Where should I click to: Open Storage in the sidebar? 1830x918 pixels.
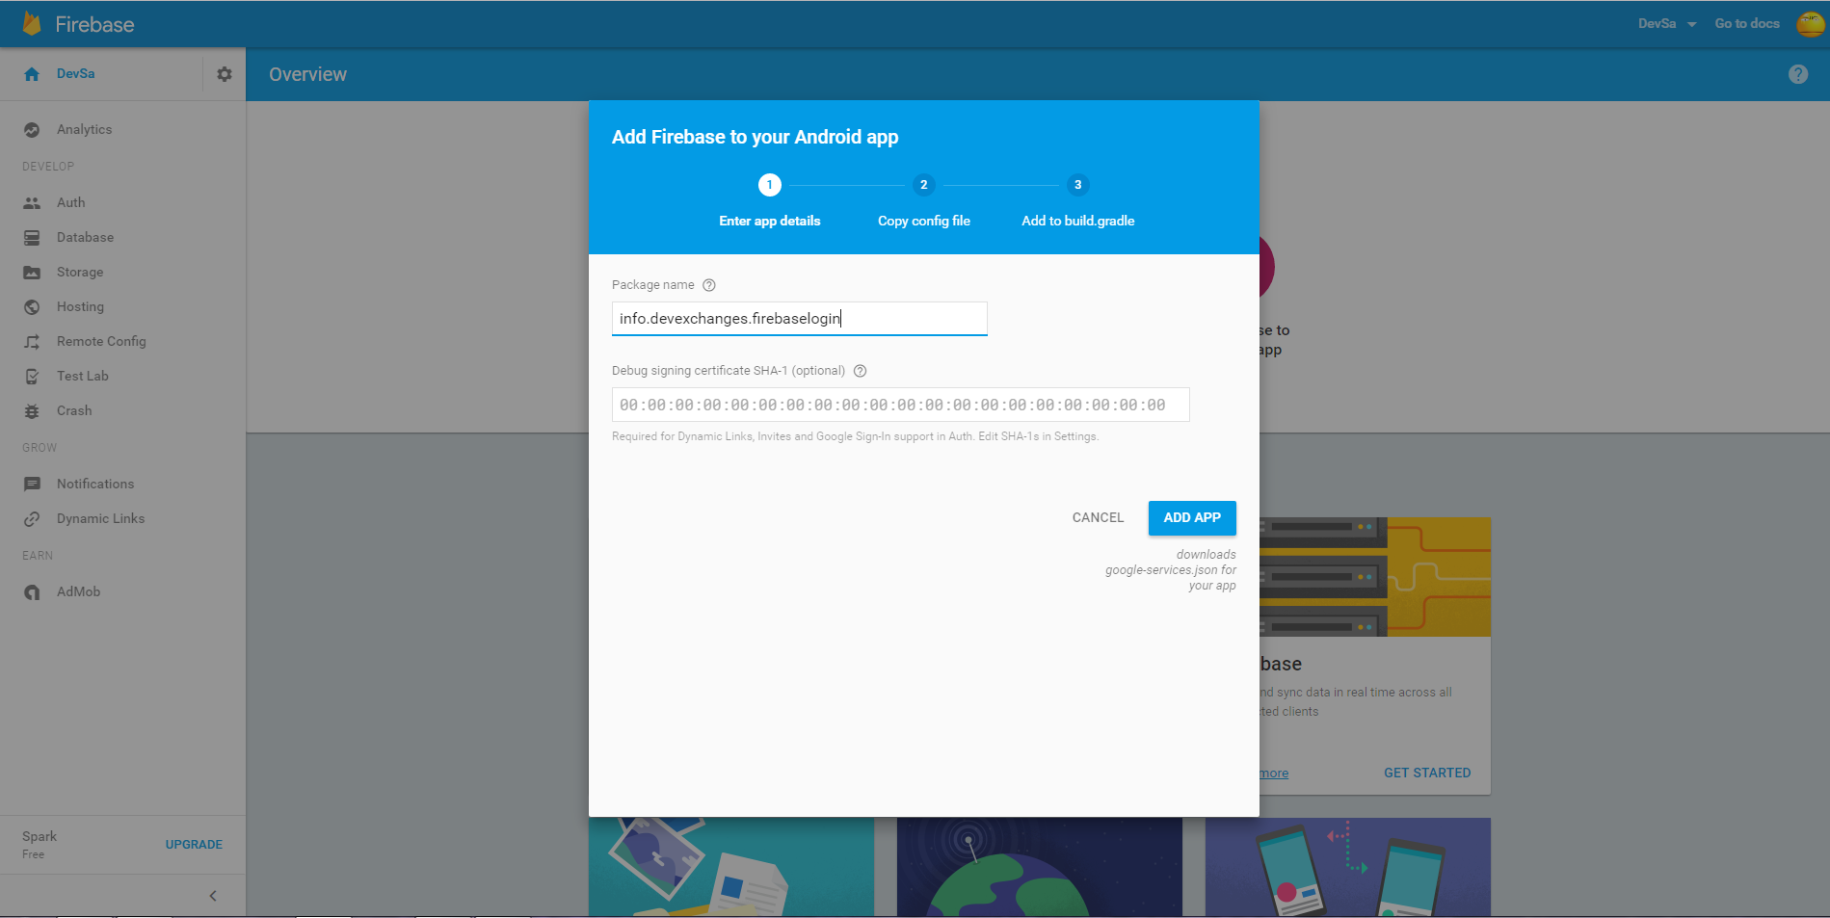[x=80, y=273]
